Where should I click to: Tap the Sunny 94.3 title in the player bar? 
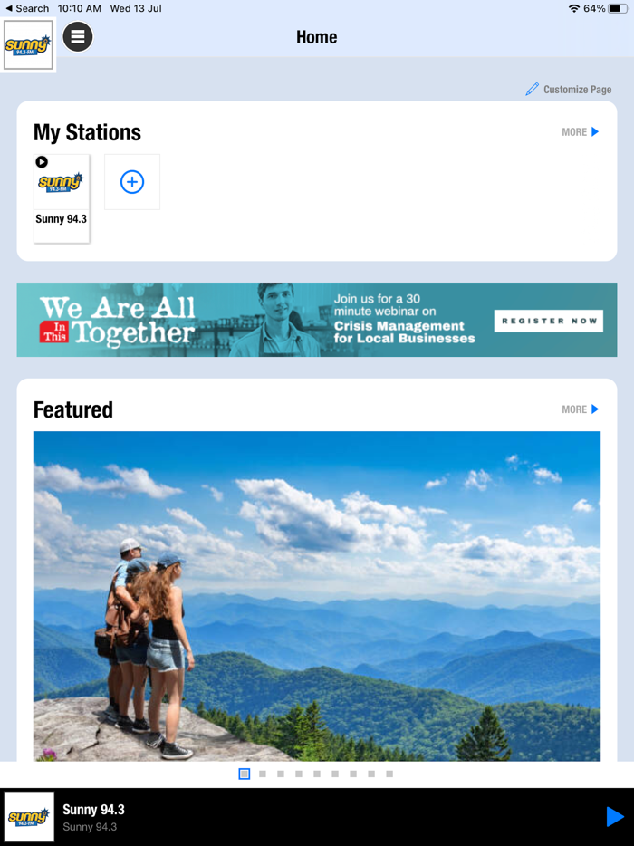tap(93, 810)
